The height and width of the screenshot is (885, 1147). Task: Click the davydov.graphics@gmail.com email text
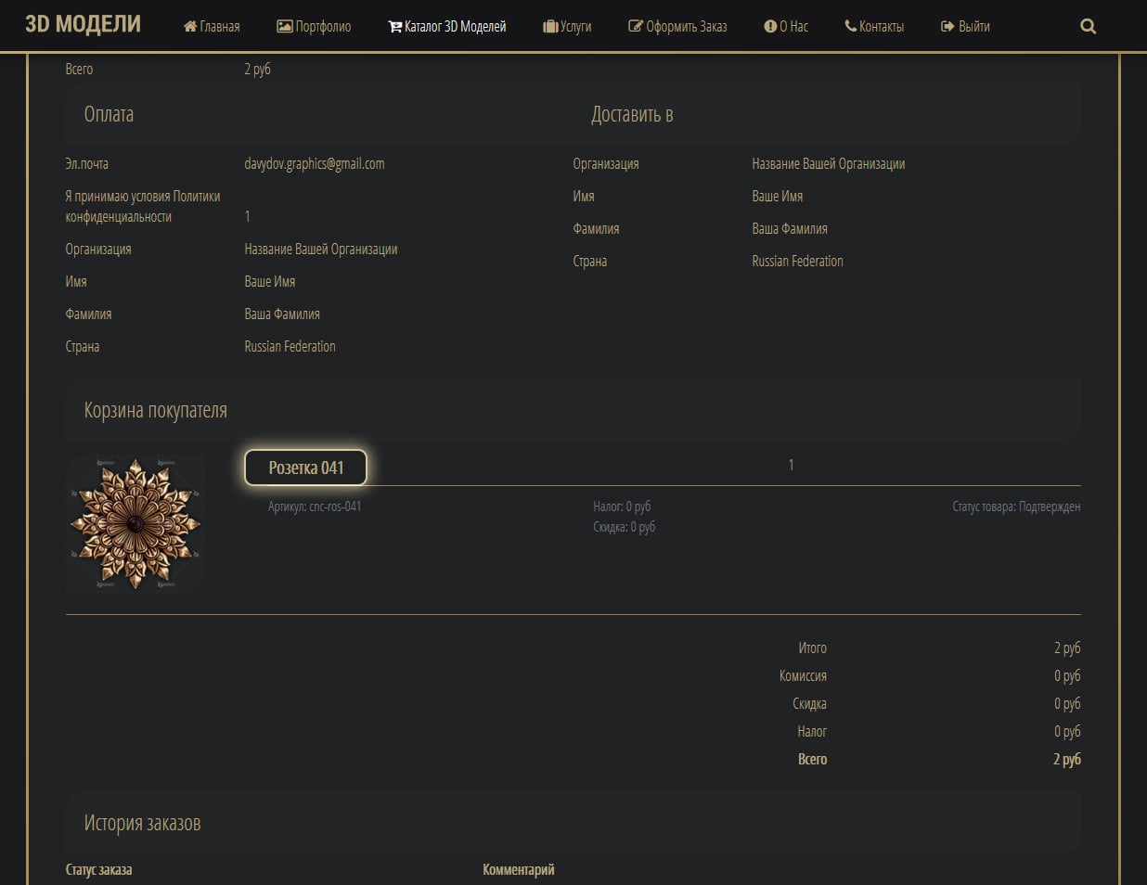pyautogui.click(x=315, y=164)
